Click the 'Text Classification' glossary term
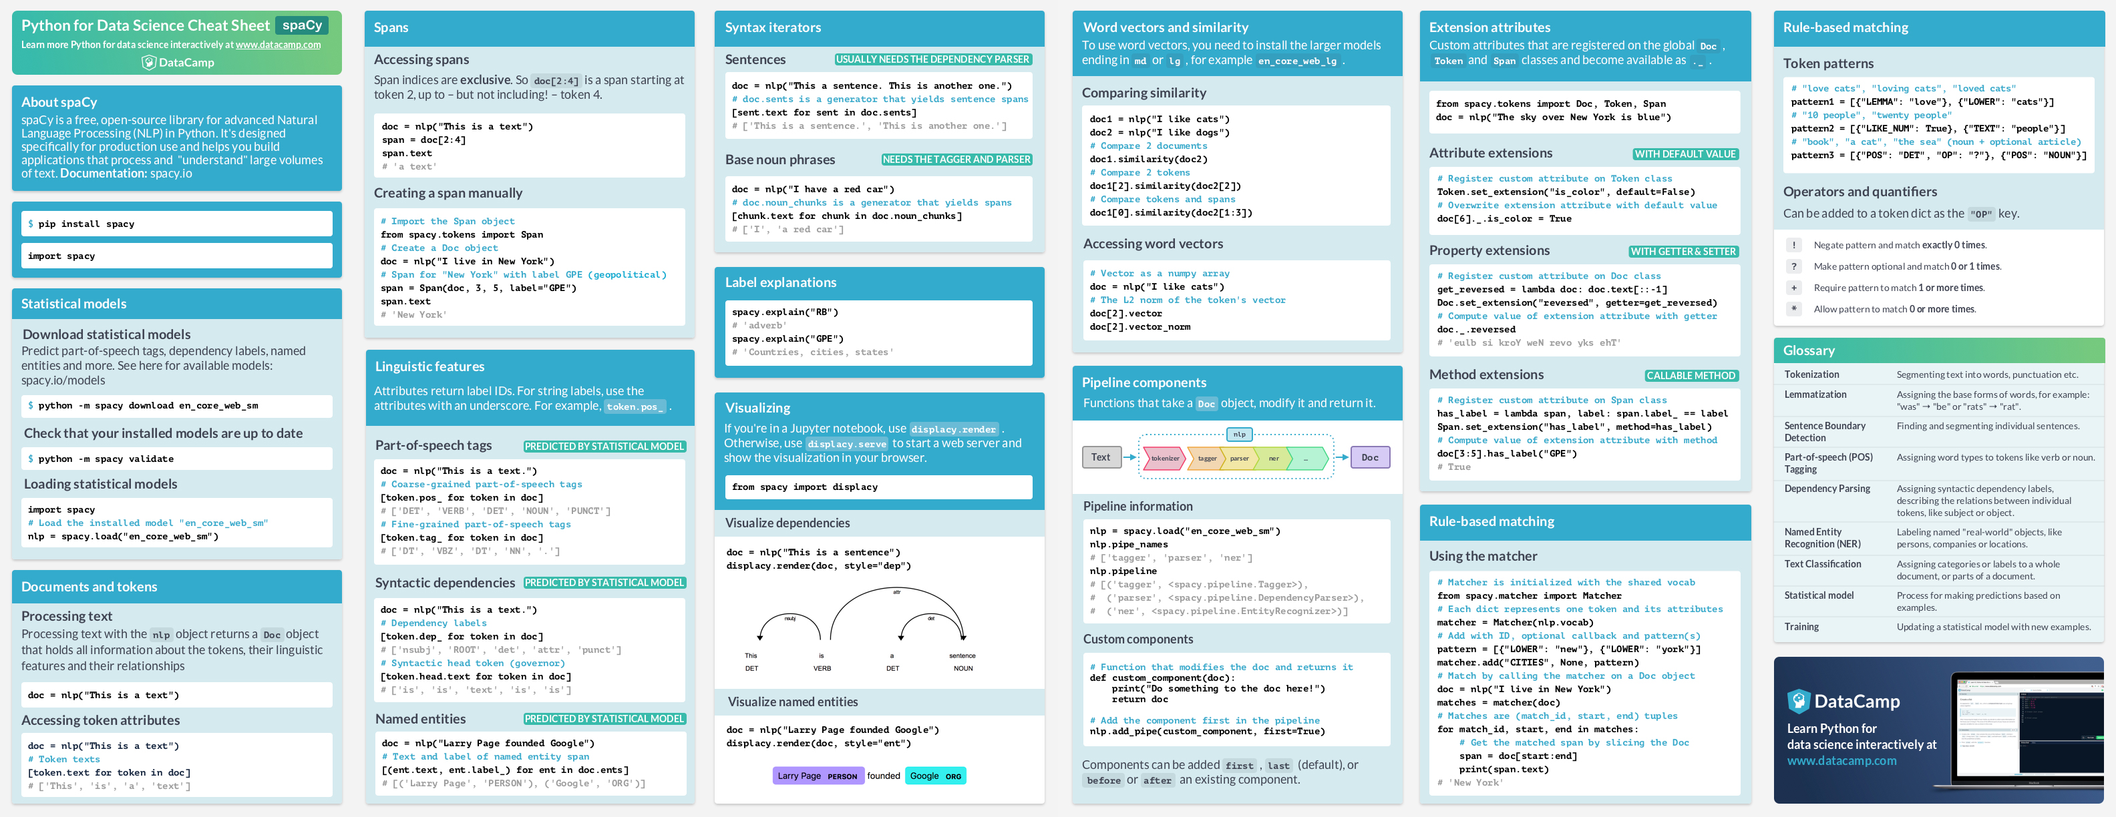 pyautogui.click(x=1822, y=563)
